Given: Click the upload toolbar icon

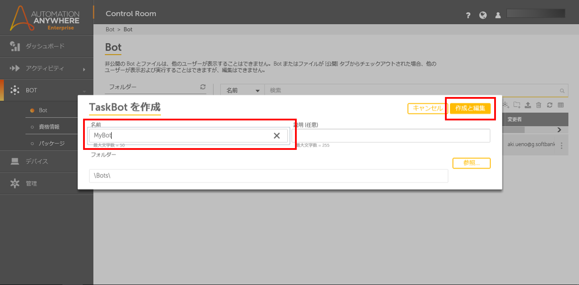Looking at the screenshot, I should click(x=528, y=105).
